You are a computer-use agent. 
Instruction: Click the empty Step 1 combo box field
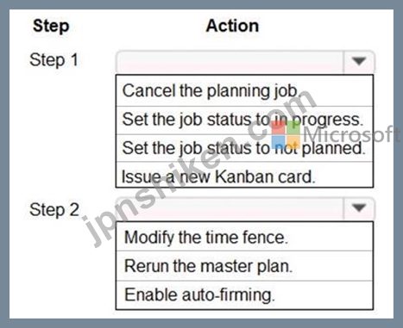coord(230,62)
